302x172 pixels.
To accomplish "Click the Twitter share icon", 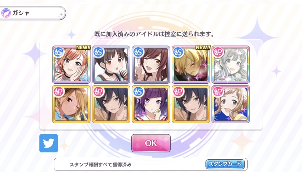I will pos(49,143).
